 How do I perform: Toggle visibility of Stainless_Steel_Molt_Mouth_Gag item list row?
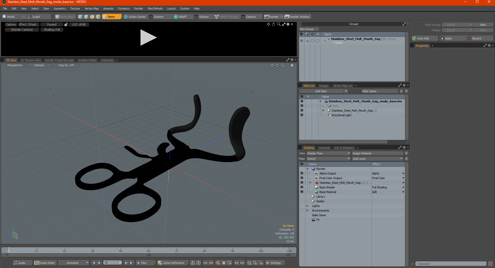point(302,111)
